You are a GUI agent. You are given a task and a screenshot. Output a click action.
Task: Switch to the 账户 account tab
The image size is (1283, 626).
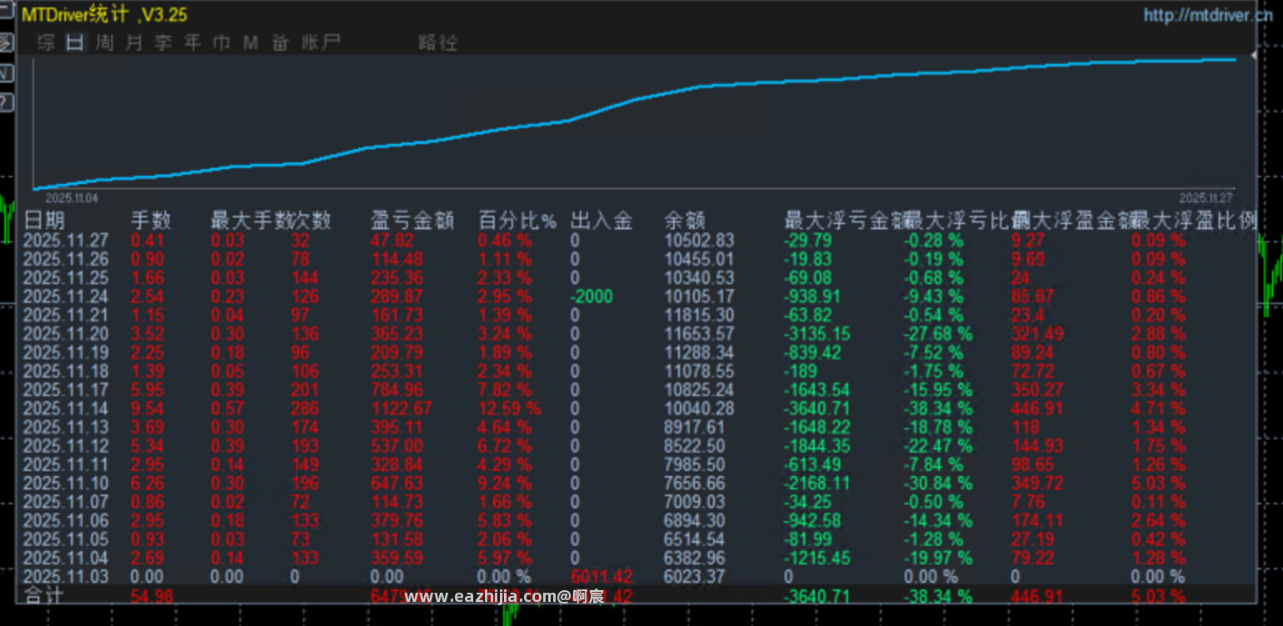coord(321,42)
